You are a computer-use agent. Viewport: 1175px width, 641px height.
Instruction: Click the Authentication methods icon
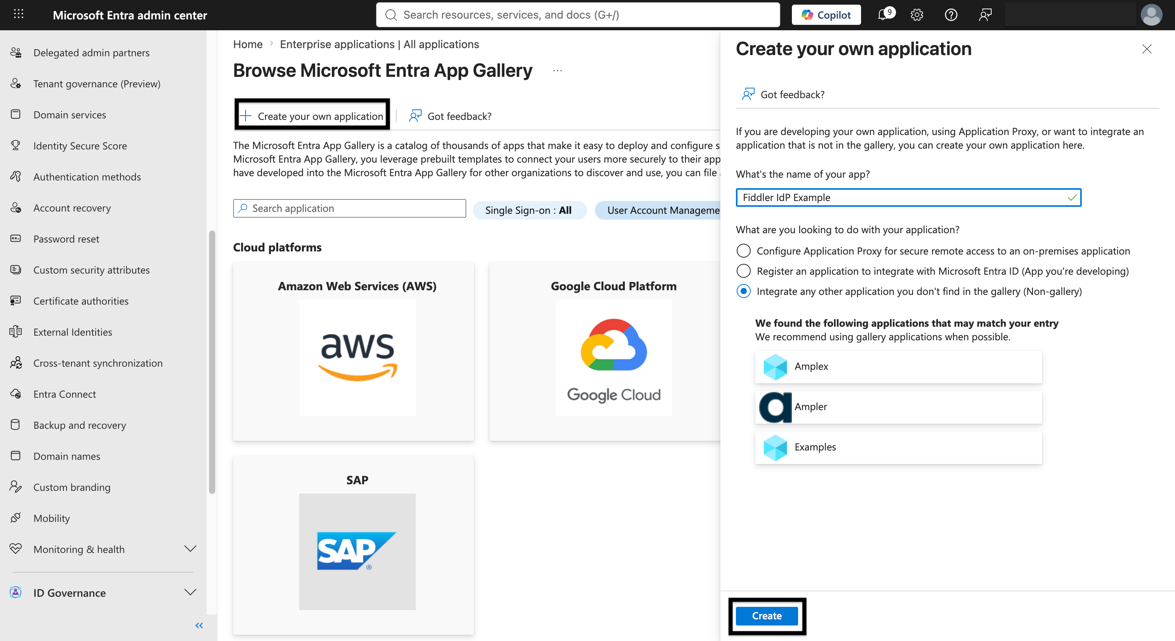(x=16, y=176)
